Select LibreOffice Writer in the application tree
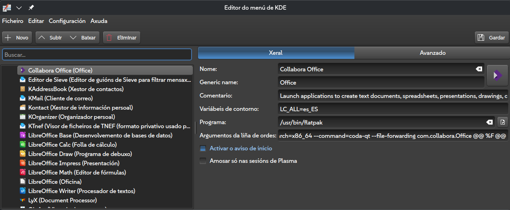The image size is (510, 210). (x=82, y=191)
